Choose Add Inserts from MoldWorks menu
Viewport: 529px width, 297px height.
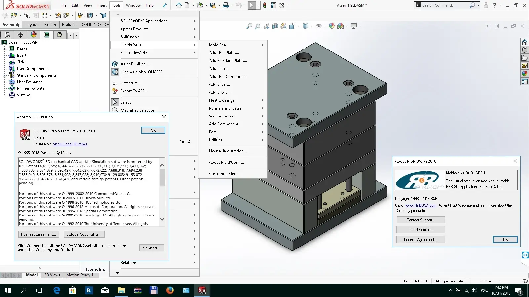(220, 69)
